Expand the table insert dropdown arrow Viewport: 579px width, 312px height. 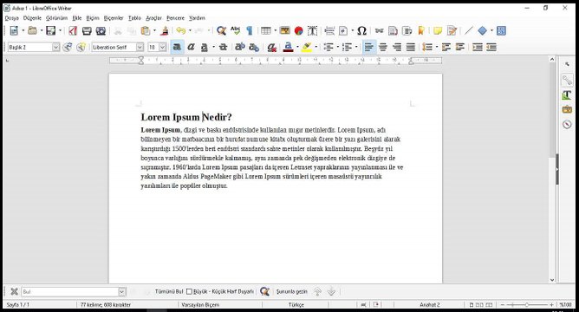click(x=275, y=30)
